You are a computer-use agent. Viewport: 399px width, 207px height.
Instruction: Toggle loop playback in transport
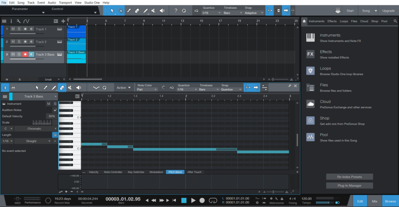tap(213, 201)
